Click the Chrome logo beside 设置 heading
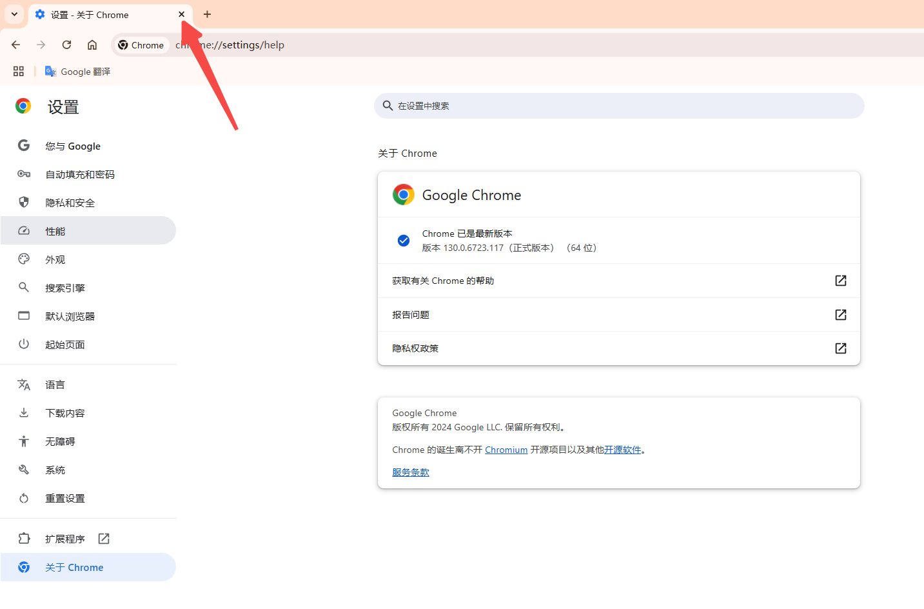The height and width of the screenshot is (609, 924). pyautogui.click(x=23, y=106)
